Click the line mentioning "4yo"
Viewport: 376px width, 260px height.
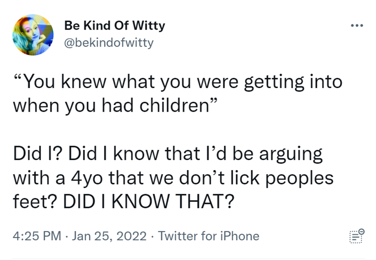click(x=173, y=178)
